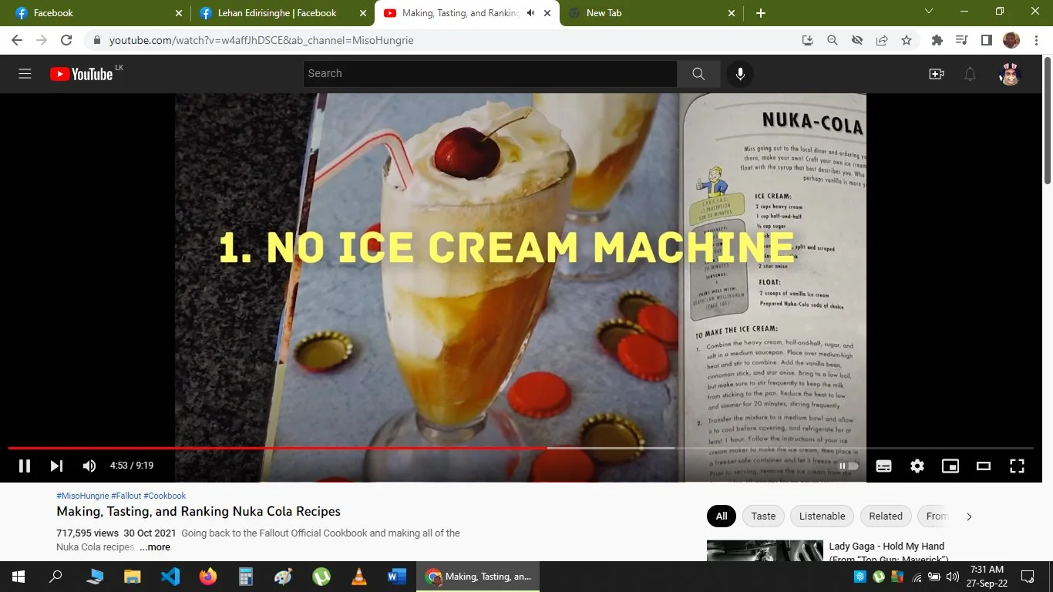Open the #Cookbook hashtag link
This screenshot has width=1053, height=592.
coord(164,496)
